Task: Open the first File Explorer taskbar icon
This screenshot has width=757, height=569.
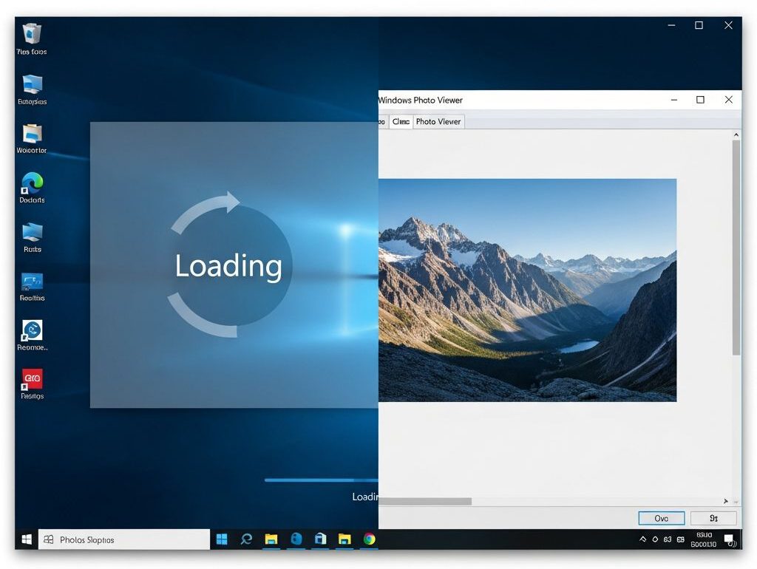Action: pyautogui.click(x=271, y=539)
